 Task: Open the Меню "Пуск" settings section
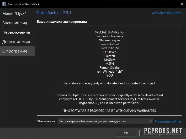point(14,14)
